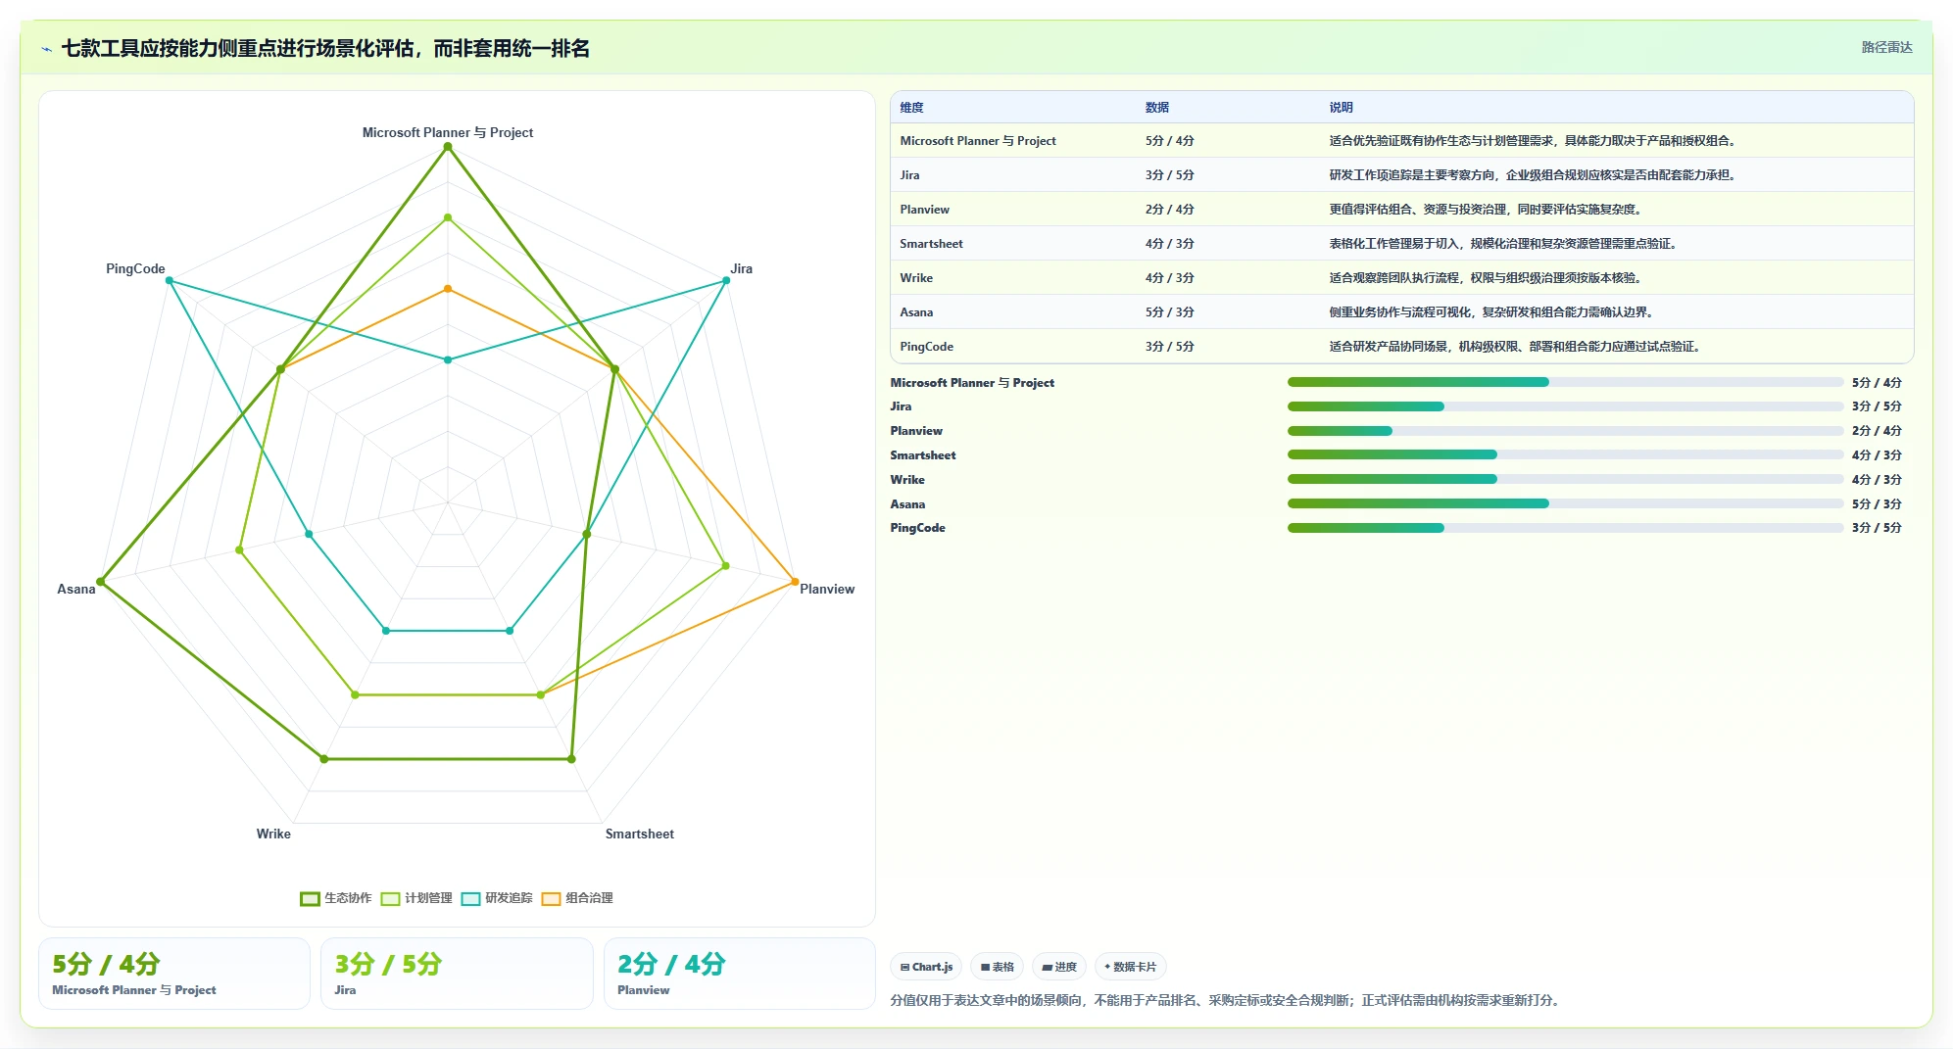The image size is (1953, 1049).
Task: Click the description starting 研发工作项追踪是主要考察方向
Action: click(1534, 175)
